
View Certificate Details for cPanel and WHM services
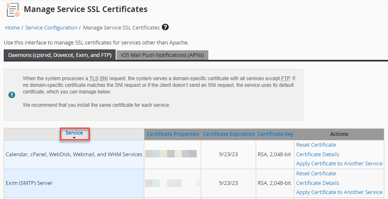317,154
